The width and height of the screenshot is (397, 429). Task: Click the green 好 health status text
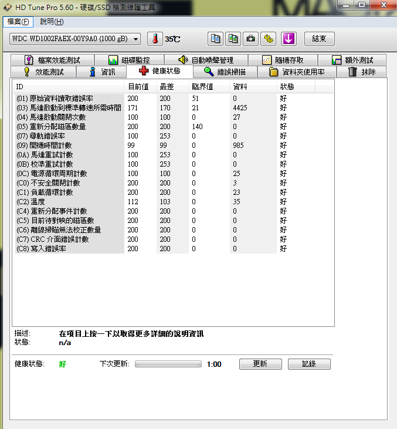[x=63, y=364]
